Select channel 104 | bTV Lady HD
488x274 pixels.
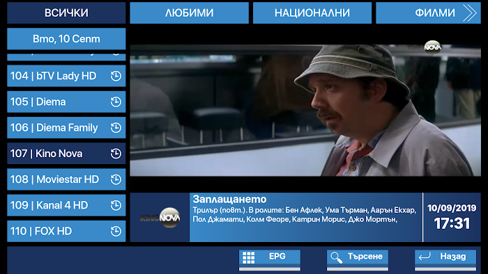coord(66,76)
